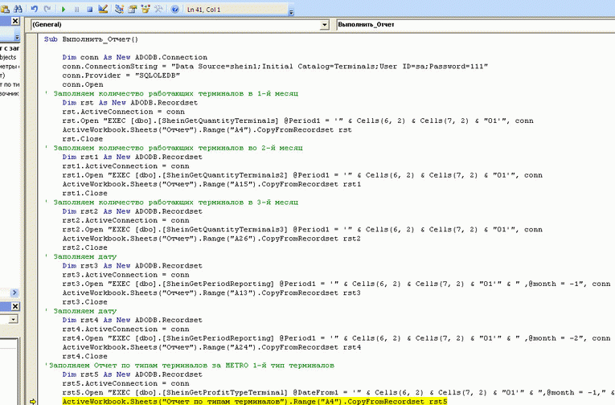The image size is (615, 405).
Task: Click the Toolbox icon with crossed tools
Action: (159, 9)
